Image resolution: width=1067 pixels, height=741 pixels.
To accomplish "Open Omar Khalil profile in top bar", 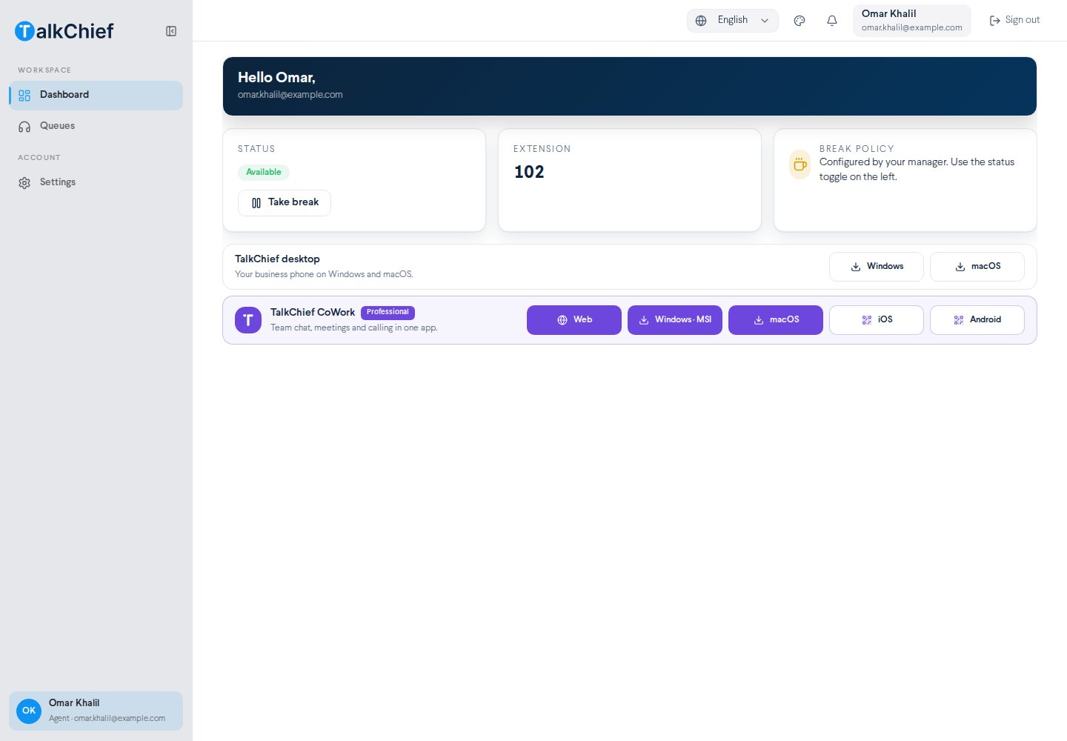I will pos(912,21).
